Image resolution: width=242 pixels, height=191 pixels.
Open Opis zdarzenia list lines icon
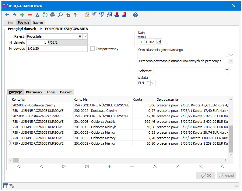226,55
